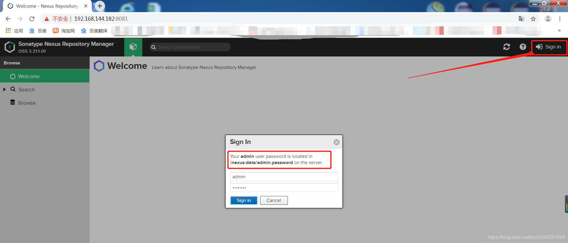This screenshot has height=243, width=568.
Task: Open the 百度 bookmark
Action: point(38,31)
